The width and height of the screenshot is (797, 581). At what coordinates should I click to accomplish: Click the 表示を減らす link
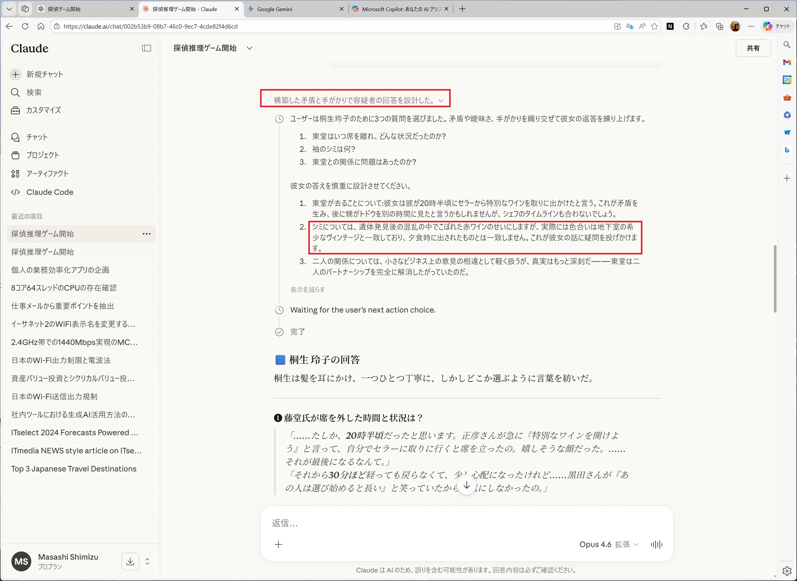click(307, 290)
